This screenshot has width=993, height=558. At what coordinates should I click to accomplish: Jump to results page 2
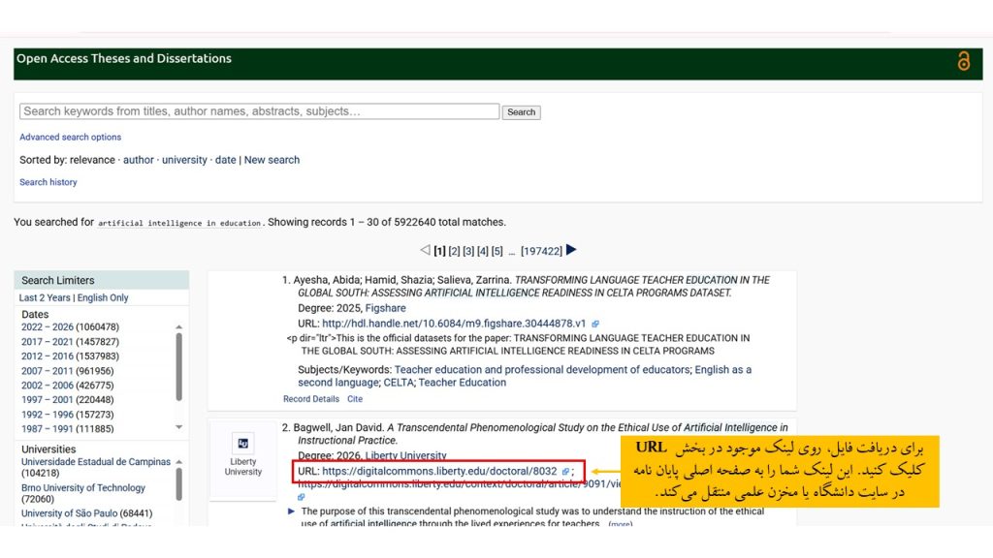454,251
